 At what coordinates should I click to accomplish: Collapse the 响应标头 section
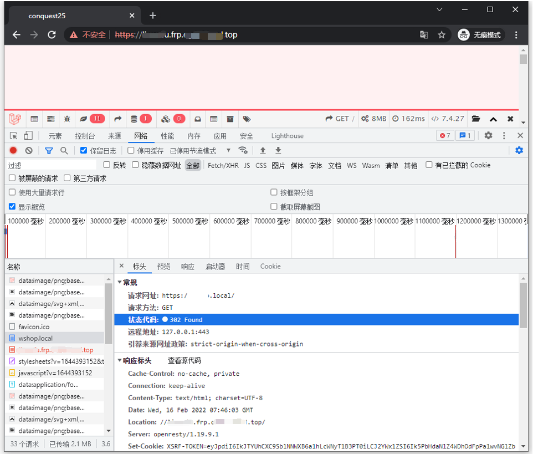pyautogui.click(x=120, y=360)
